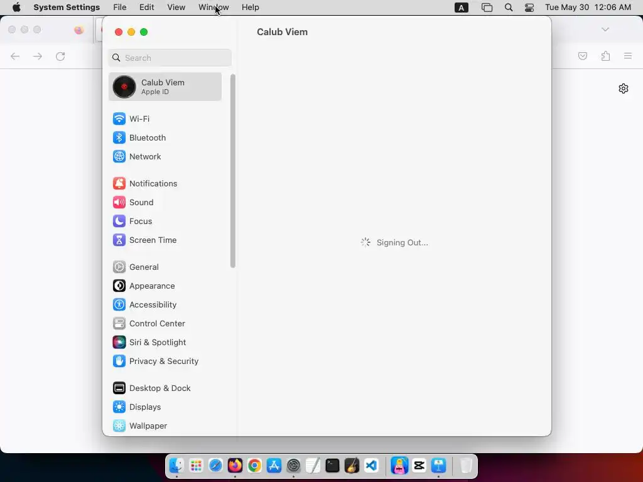The image size is (643, 482).
Task: Click the input source A icon in menu bar
Action: [x=462, y=8]
